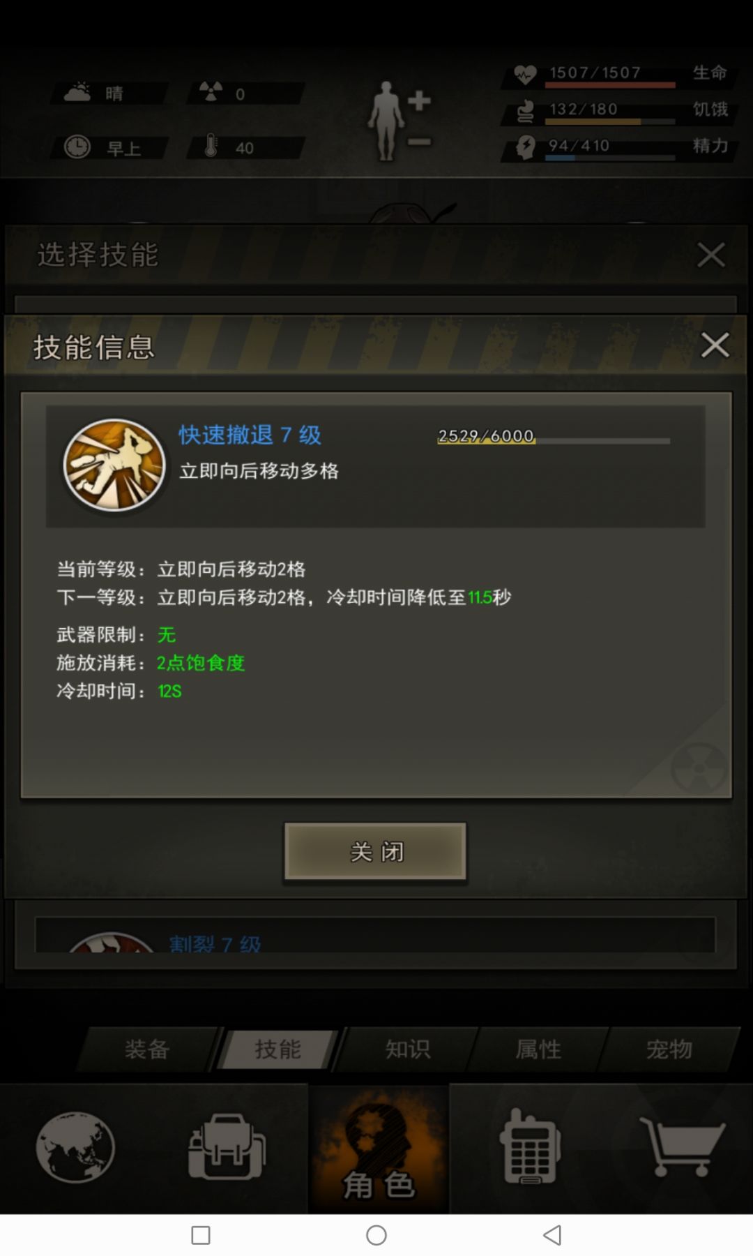
Task: Select the 角色 character head icon
Action: coord(379,1149)
